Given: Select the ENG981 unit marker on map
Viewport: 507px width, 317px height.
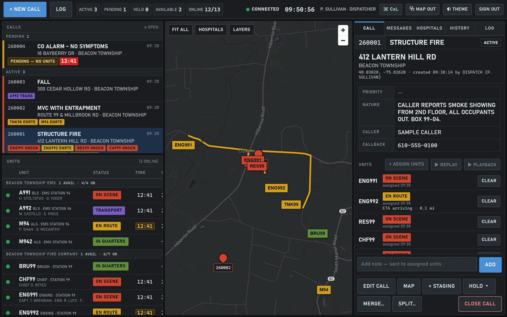Looking at the screenshot, I should [x=183, y=145].
